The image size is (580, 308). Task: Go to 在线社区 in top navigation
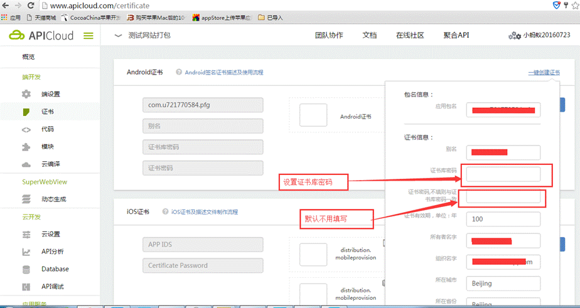click(410, 36)
